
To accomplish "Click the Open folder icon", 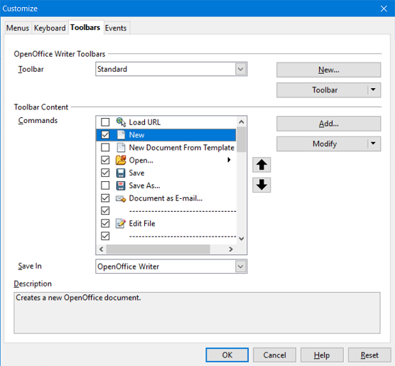I will [121, 160].
